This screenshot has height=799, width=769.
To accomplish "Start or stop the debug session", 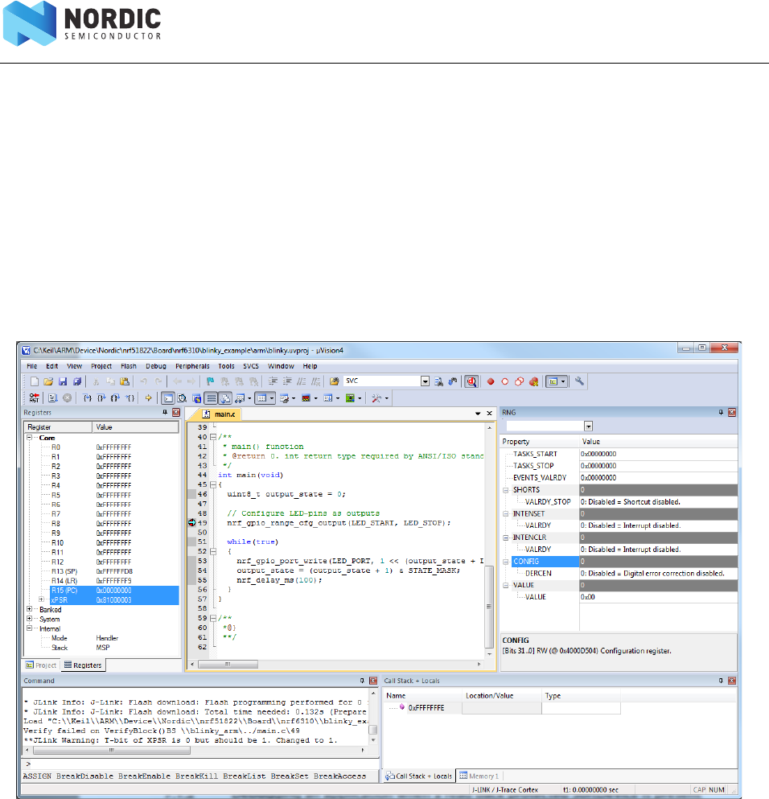I will tap(471, 381).
